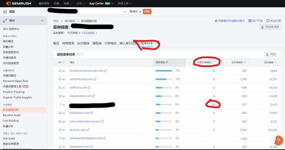
Task: Click the external link icon beside windowworldcolorado.com
Action: tap(105, 71)
